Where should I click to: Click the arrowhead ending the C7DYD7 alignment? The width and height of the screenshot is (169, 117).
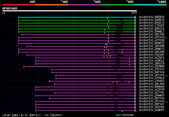135,26
